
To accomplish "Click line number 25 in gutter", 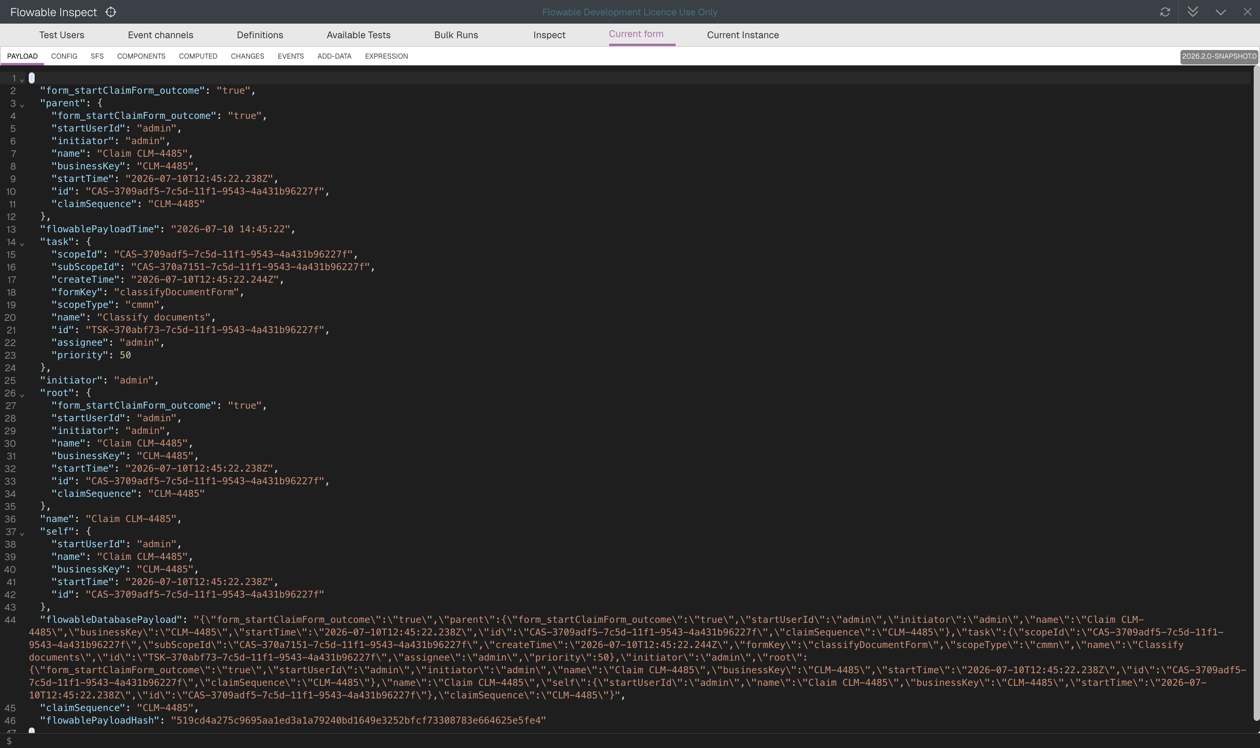I will 10,381.
